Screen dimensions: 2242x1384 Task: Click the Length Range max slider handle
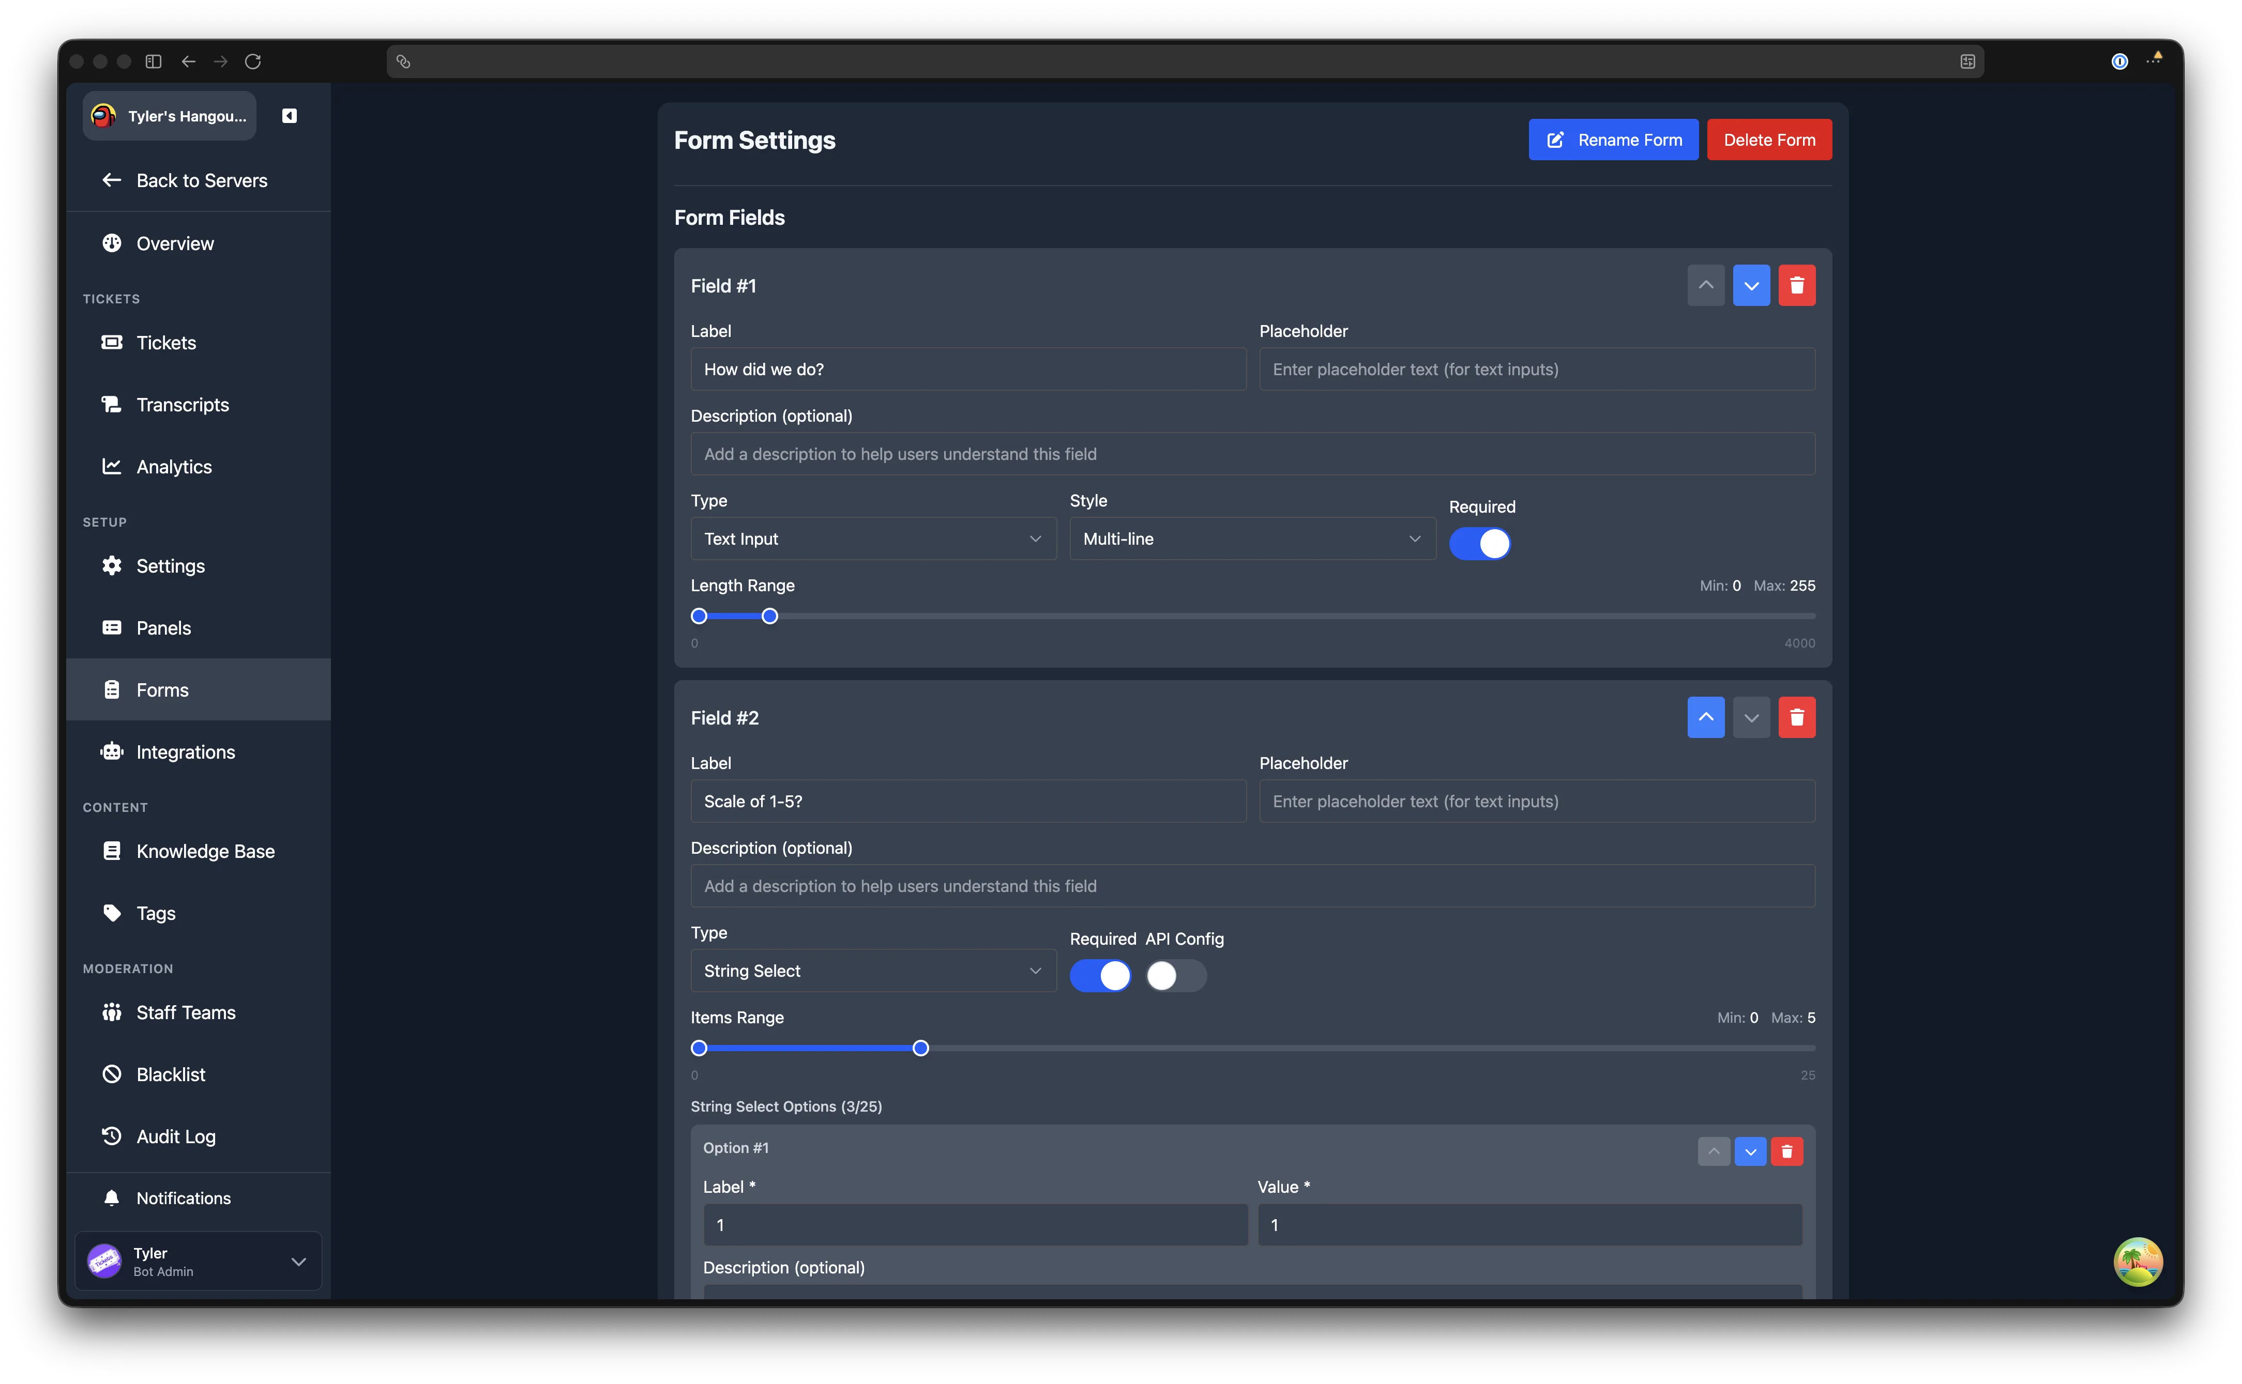(770, 617)
